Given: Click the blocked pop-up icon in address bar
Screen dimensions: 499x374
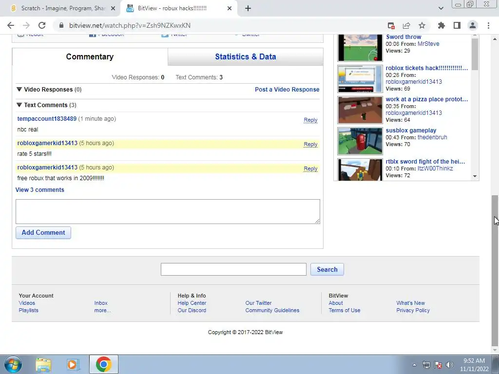Looking at the screenshot, I should (391, 25).
